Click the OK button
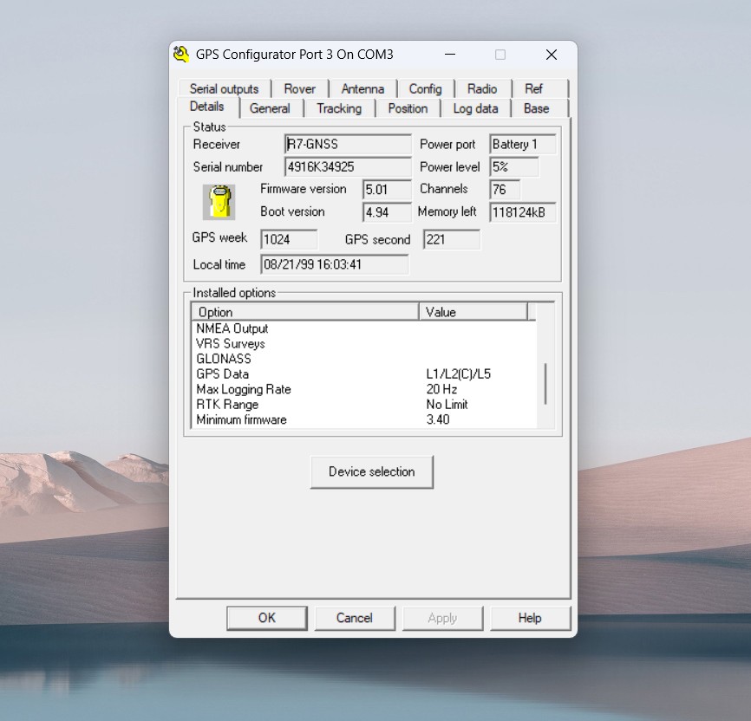Image resolution: width=751 pixels, height=721 pixels. click(x=266, y=618)
